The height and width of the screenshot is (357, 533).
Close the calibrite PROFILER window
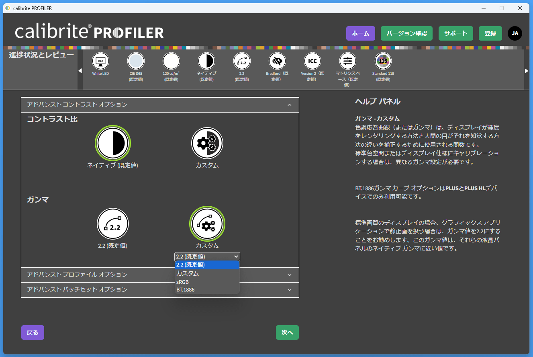pyautogui.click(x=520, y=8)
